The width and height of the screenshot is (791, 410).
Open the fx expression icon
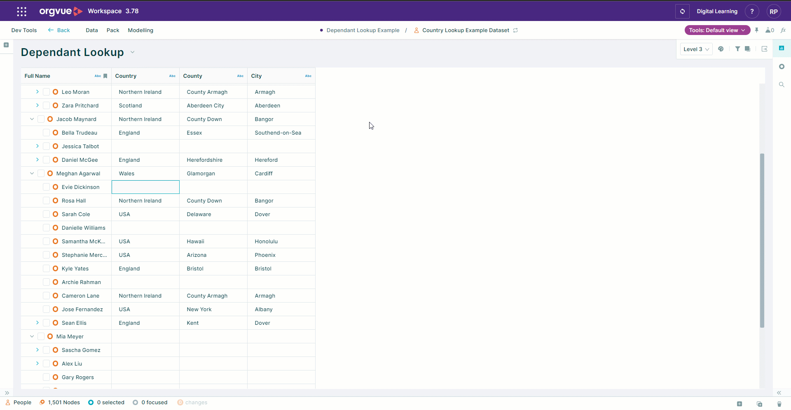[783, 30]
